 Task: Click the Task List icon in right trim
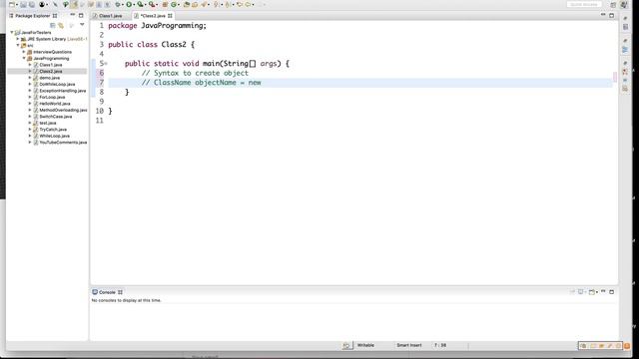point(626,27)
